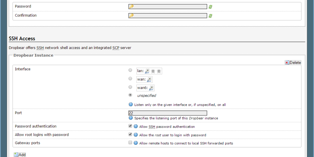Click the red Delete icon for Dropbear instance
The width and height of the screenshot is (314, 157).
287,63
